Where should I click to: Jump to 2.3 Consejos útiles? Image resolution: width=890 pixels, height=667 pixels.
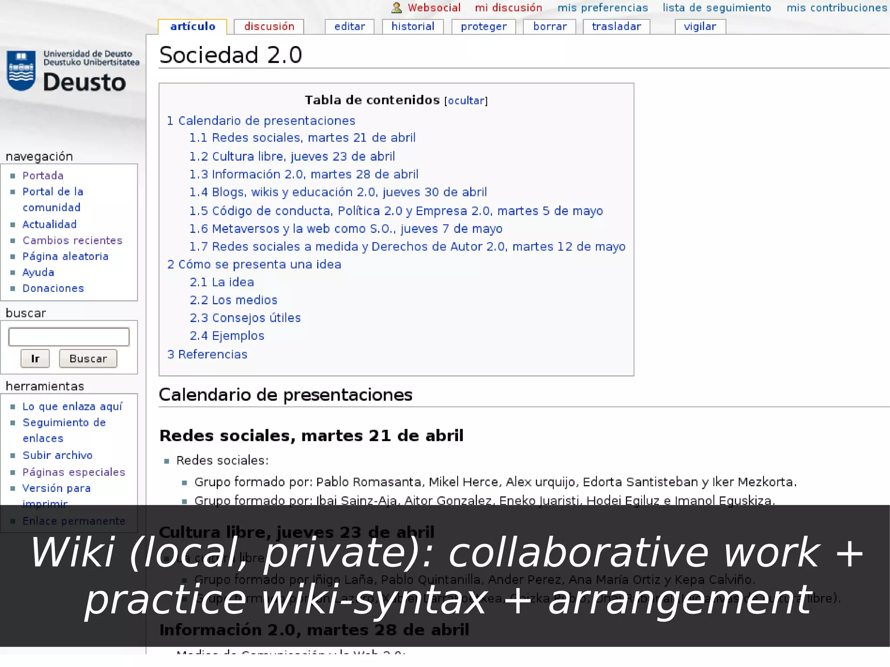245,318
